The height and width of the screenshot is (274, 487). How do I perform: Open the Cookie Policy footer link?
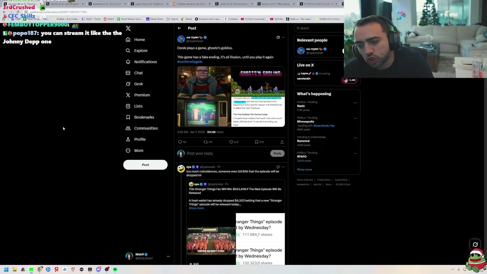[341, 180]
